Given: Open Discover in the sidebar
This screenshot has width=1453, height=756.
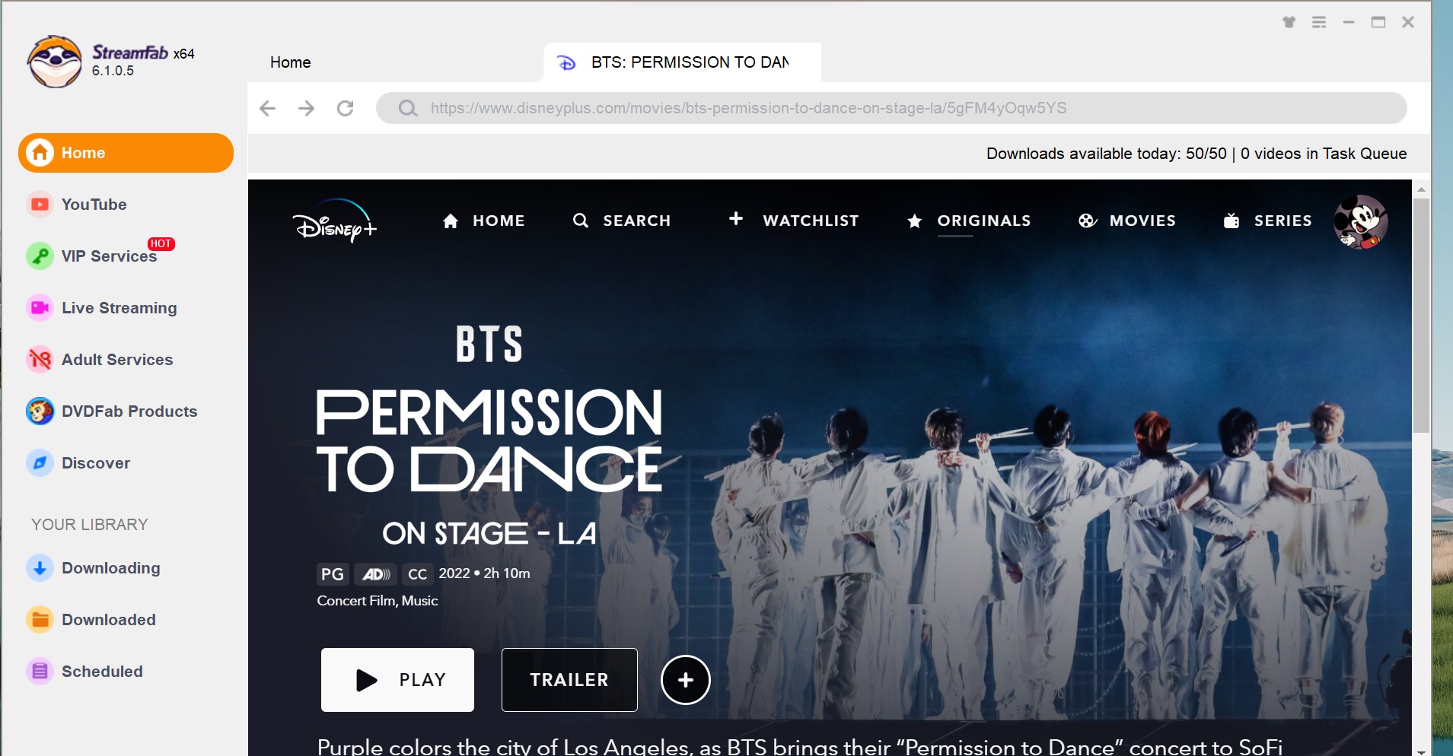Looking at the screenshot, I should 96,463.
